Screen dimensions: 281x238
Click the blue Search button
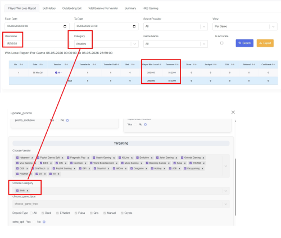pyautogui.click(x=244, y=43)
